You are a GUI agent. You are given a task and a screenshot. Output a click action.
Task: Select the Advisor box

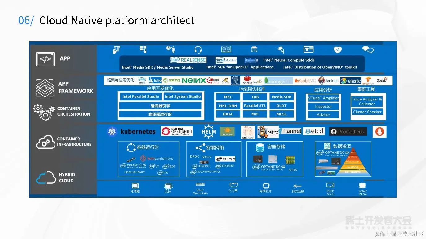(x=323, y=115)
